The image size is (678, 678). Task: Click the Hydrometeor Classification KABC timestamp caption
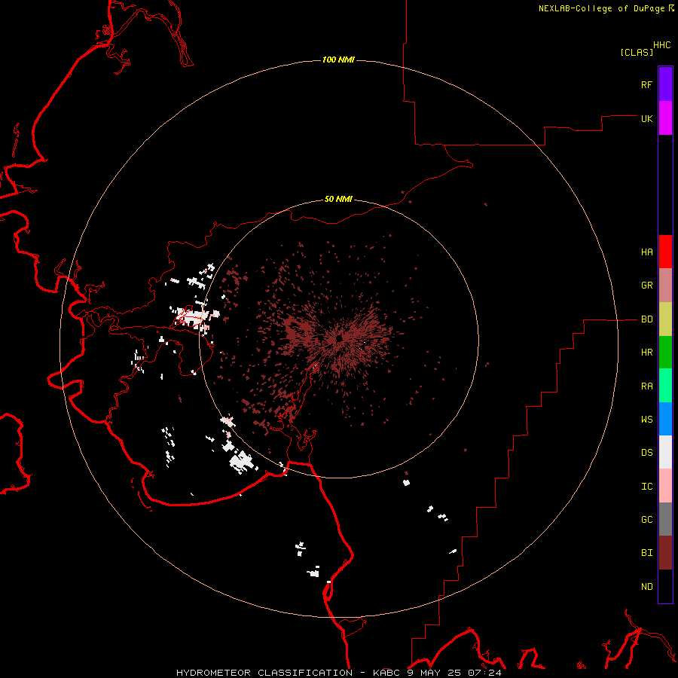(x=339, y=673)
